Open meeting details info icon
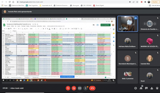This screenshot has width=160, height=93. 135,88
